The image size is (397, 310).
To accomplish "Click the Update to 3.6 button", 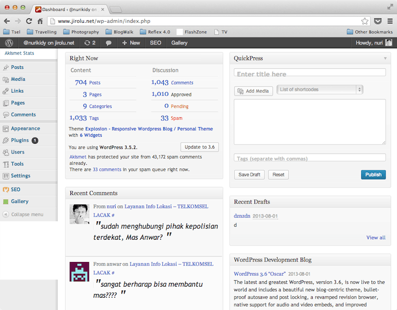I will [x=199, y=147].
